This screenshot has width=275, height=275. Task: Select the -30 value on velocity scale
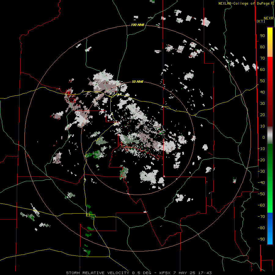coord(261,171)
